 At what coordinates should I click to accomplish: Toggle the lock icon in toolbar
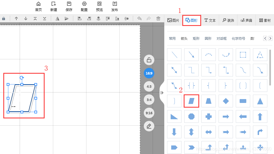point(4,18)
